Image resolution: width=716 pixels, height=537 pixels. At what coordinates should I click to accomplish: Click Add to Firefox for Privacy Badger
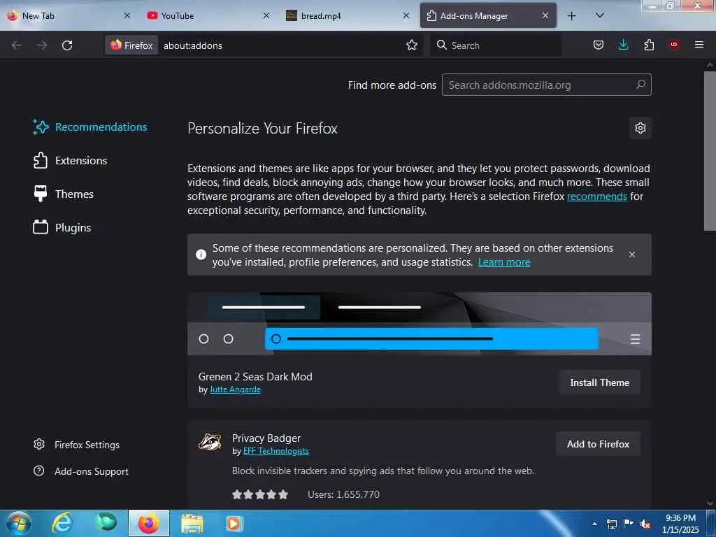coord(599,444)
